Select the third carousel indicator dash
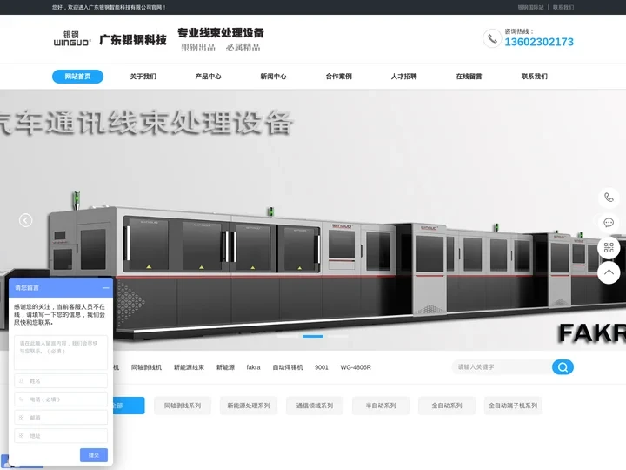This screenshot has height=470, width=626. pos(338,337)
